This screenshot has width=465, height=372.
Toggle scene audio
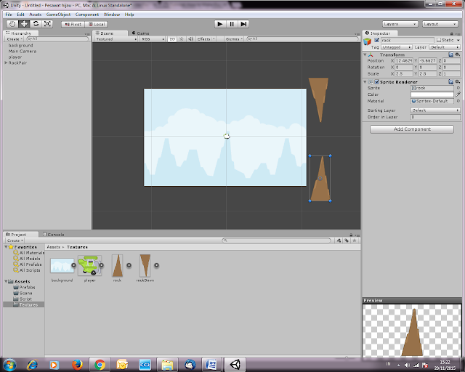[190, 39]
